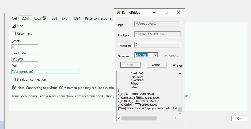Click the RvnKdBridge Pipe field
Viewport: 251px width, 129px height.
tap(157, 24)
